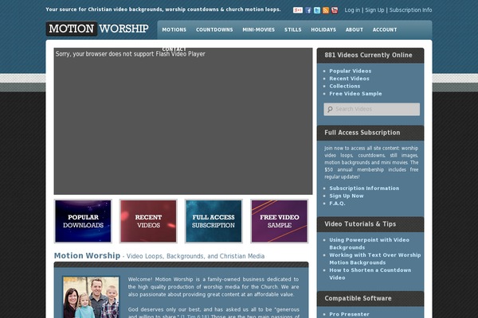Open How to Shorten a Countdown Video
The width and height of the screenshot is (478, 318).
point(370,273)
